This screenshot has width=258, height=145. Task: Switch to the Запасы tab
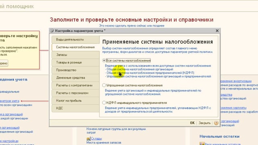75,55
